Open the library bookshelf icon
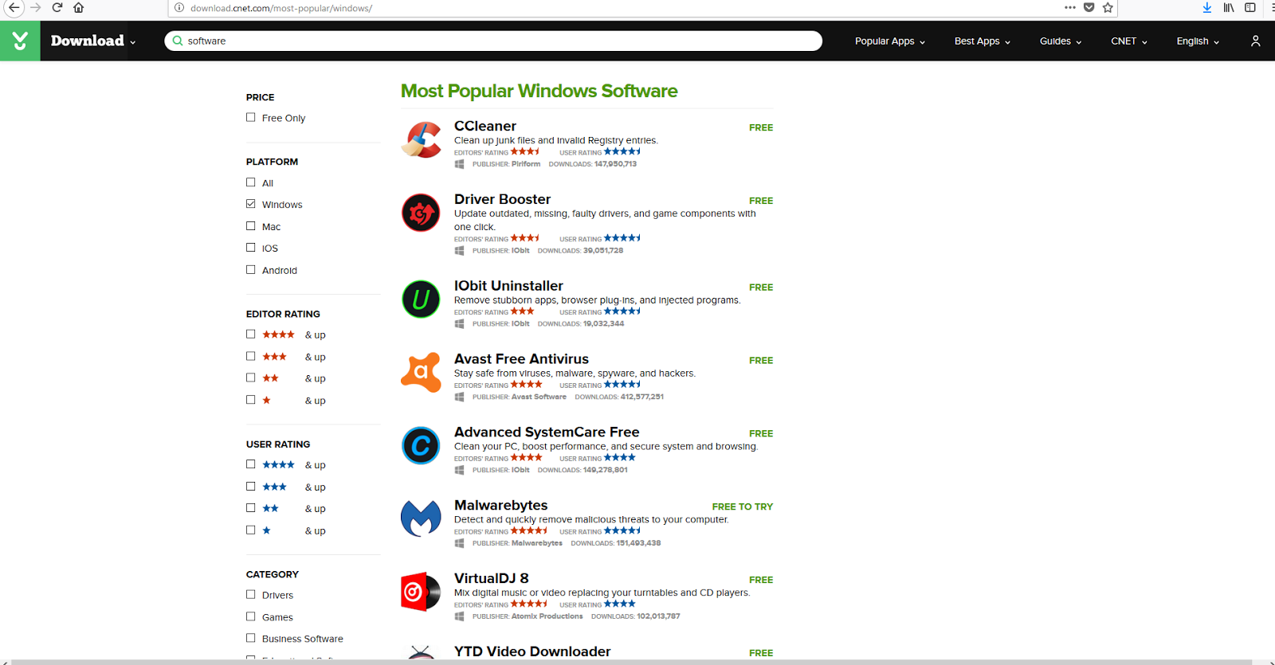This screenshot has height=665, width=1275. (x=1229, y=7)
